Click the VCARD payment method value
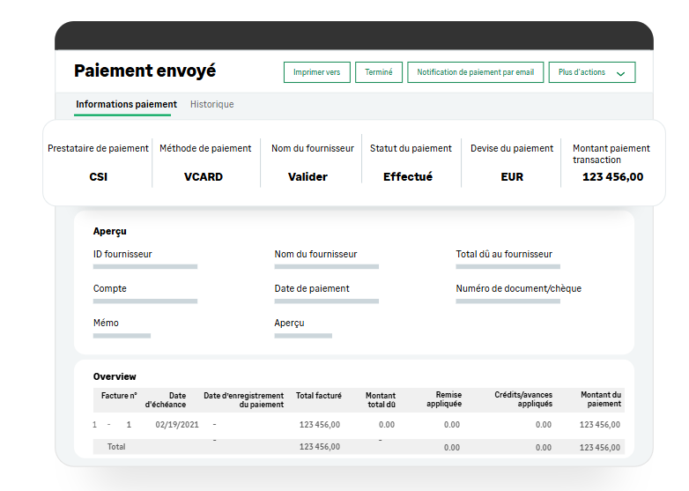Screen dimensions: 689x491 click(204, 176)
